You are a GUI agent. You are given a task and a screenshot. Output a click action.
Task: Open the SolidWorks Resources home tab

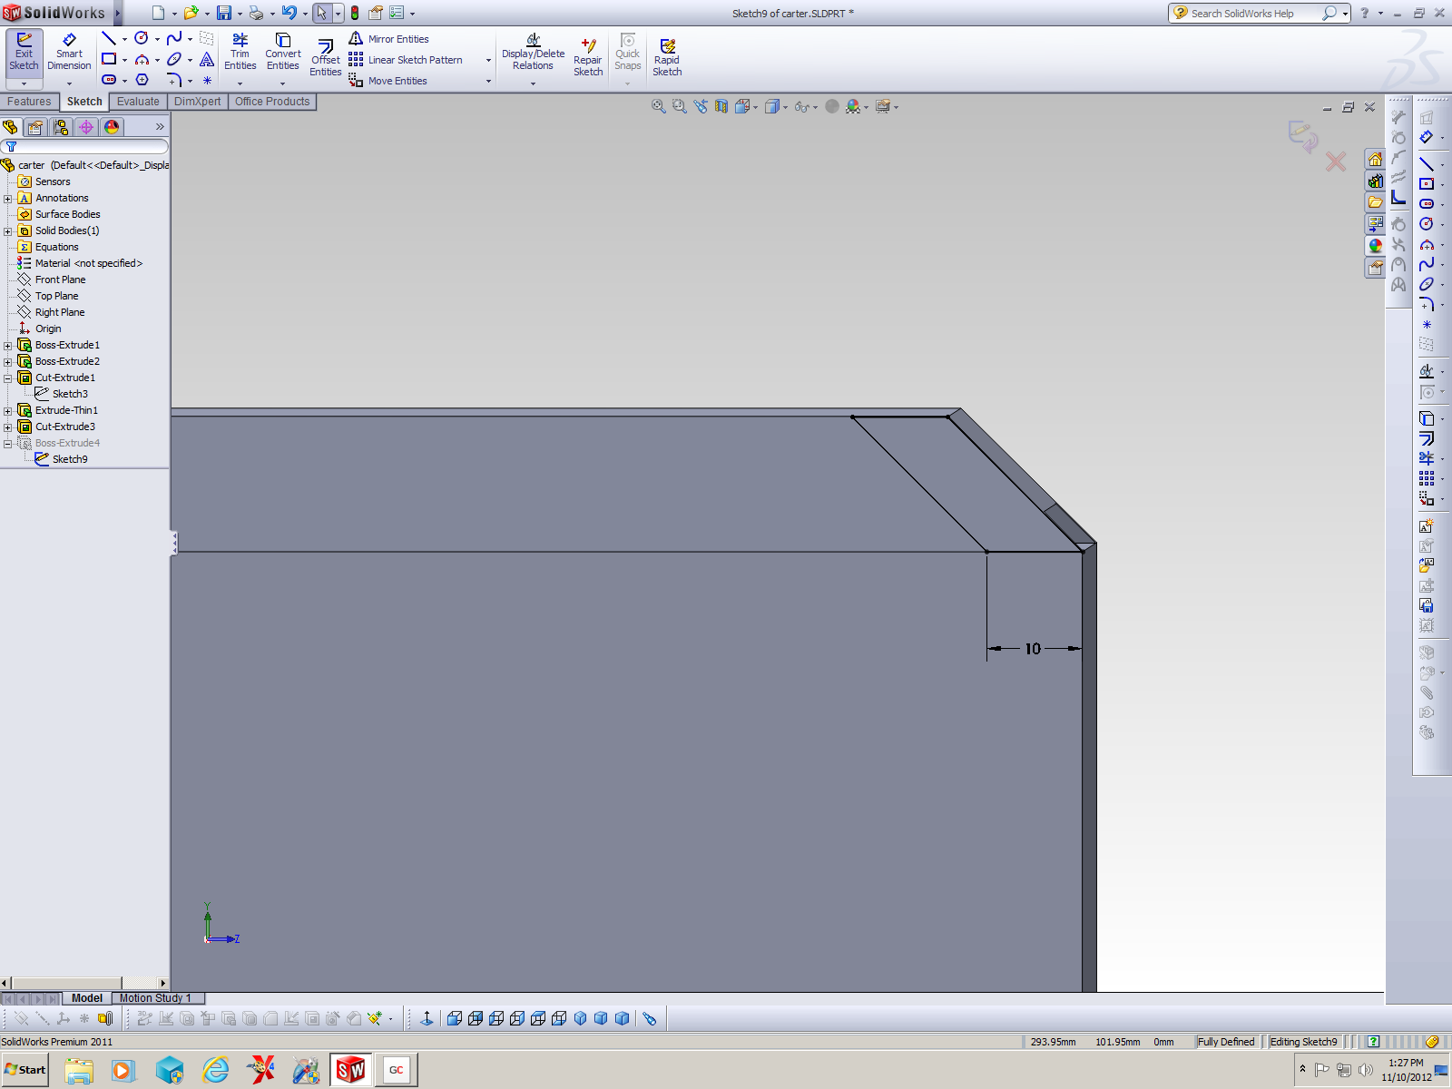click(1376, 160)
